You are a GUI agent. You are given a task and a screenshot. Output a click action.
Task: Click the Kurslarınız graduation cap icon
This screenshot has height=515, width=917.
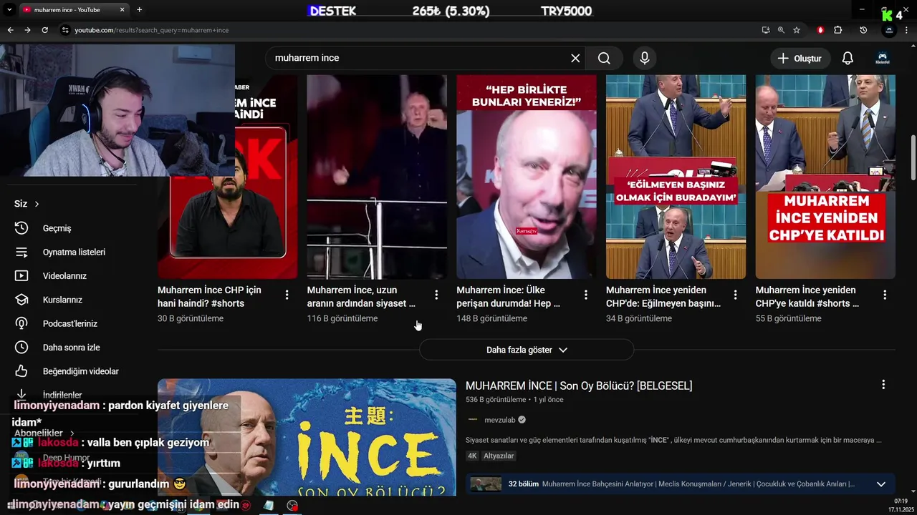click(21, 300)
